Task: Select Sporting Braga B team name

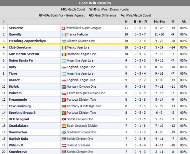Action: (22, 113)
